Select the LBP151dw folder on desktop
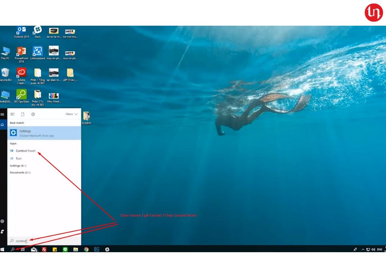The width and height of the screenshot is (386, 257). [x=70, y=75]
